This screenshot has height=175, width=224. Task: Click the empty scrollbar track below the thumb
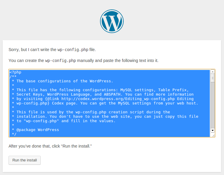point(212,105)
